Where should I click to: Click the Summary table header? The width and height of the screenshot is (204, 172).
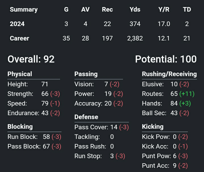click(x=24, y=9)
